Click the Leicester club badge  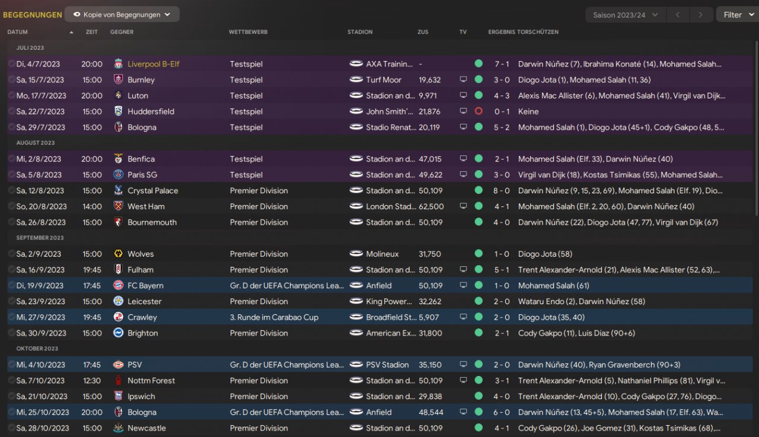(119, 301)
